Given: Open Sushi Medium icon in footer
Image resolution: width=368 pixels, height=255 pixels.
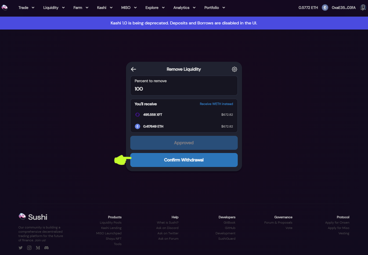Looking at the screenshot, I should pyautogui.click(x=38, y=248).
